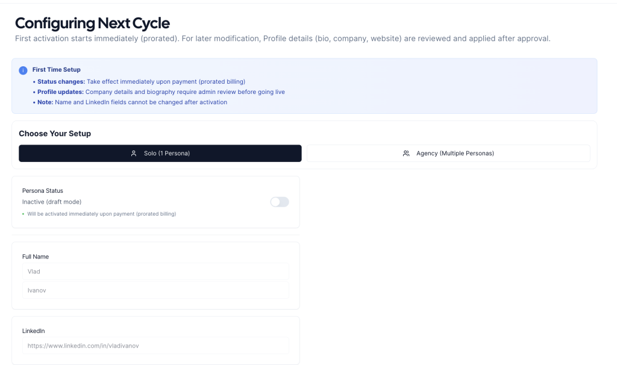Click the last name field showing Ivanov
Image resolution: width=617 pixels, height=365 pixels.
coord(155,290)
